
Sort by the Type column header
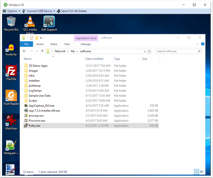pyautogui.click(x=117, y=59)
